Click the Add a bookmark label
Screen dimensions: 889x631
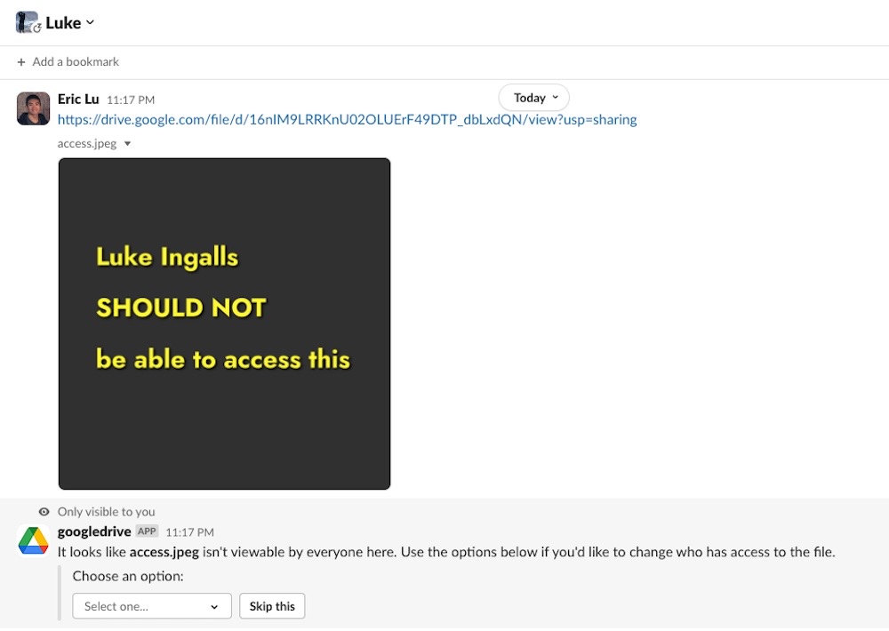pos(76,61)
